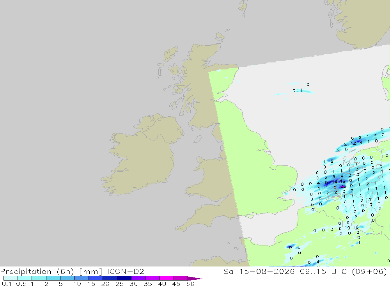
Task: Click the 40–45 mm magenta legend swatch
Action: pos(167,278)
